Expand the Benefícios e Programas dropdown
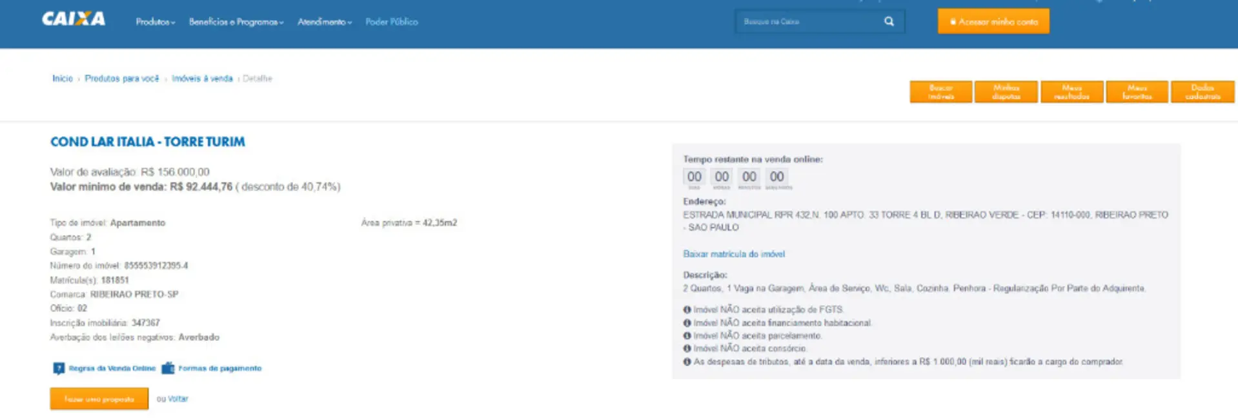Viewport: 1238px width, 419px height. 236,22
